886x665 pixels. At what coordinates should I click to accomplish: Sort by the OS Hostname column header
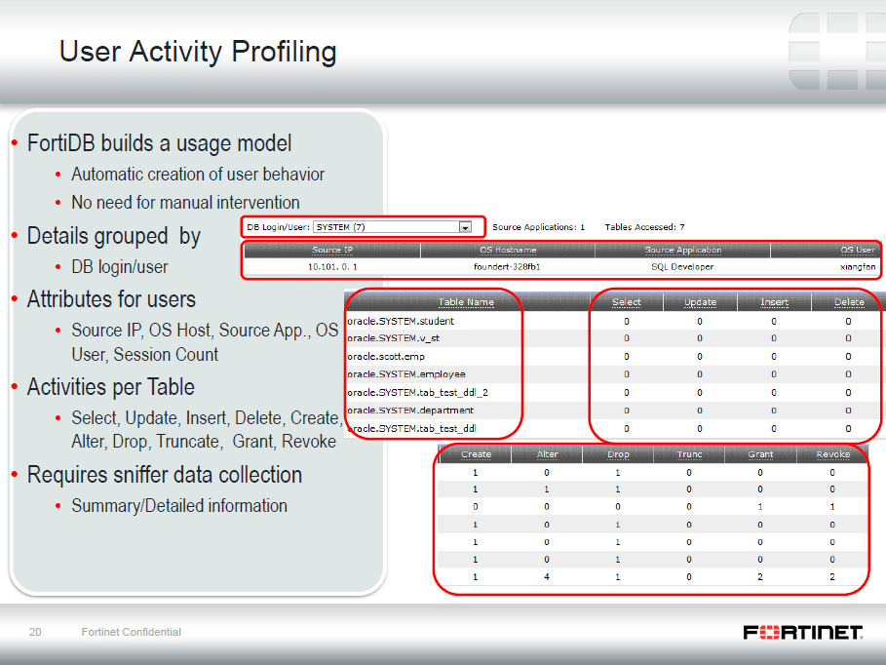click(508, 250)
